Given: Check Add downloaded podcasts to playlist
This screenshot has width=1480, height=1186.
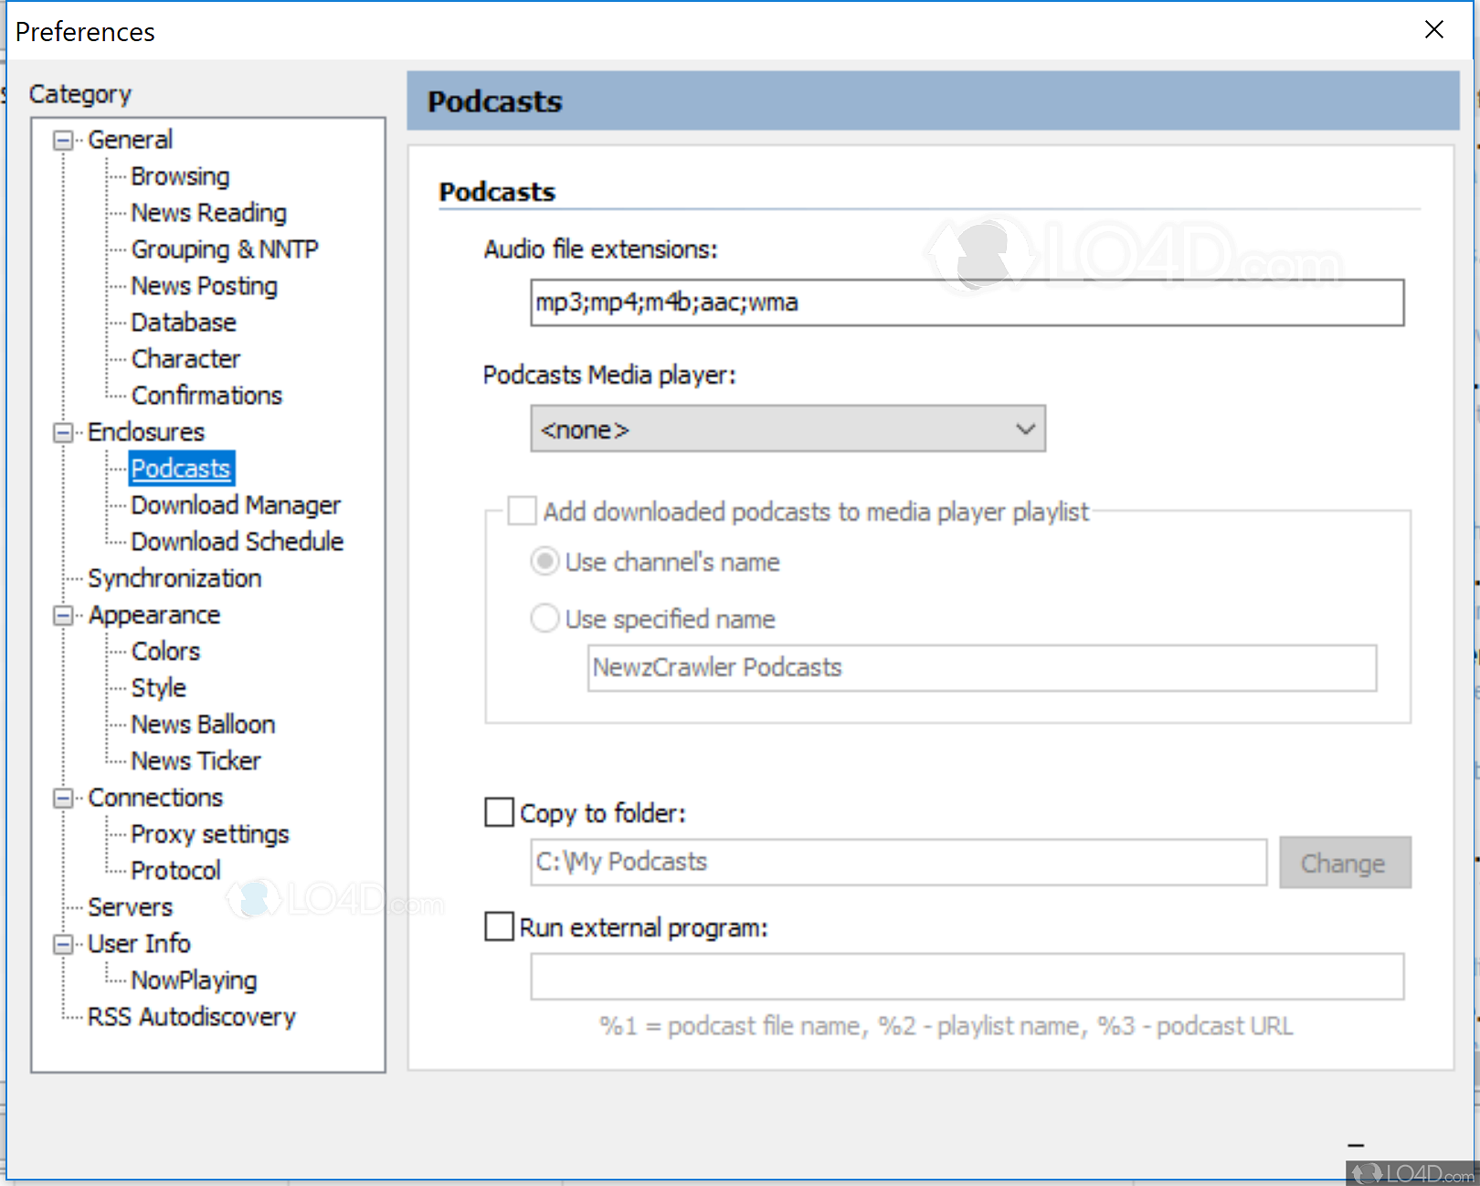Looking at the screenshot, I should pyautogui.click(x=523, y=511).
